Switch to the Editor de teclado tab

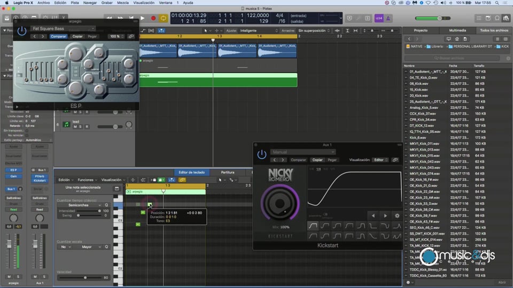tap(191, 172)
